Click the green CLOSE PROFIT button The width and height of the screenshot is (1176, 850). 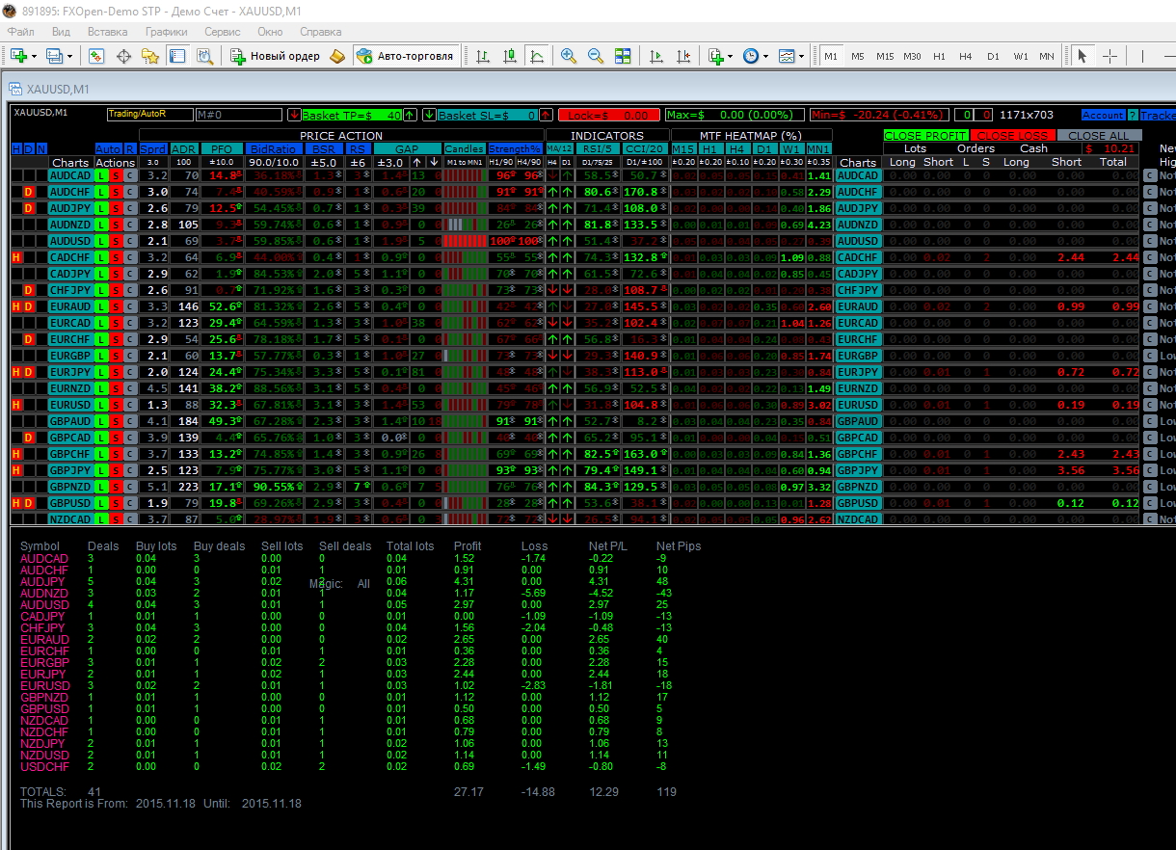[926, 136]
